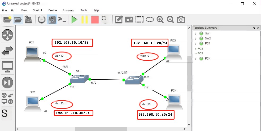Screen dimensions: 261x131
Task: Expand the SW1 node in Topology Summary
Action: tap(195, 34)
